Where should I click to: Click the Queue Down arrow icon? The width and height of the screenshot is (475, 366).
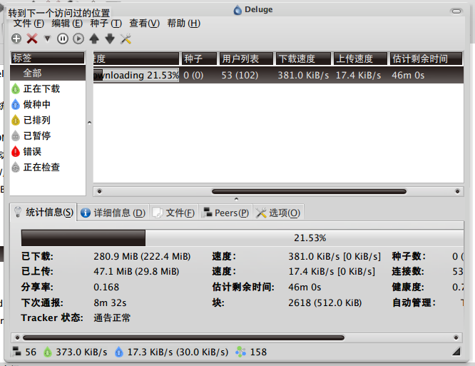point(110,39)
